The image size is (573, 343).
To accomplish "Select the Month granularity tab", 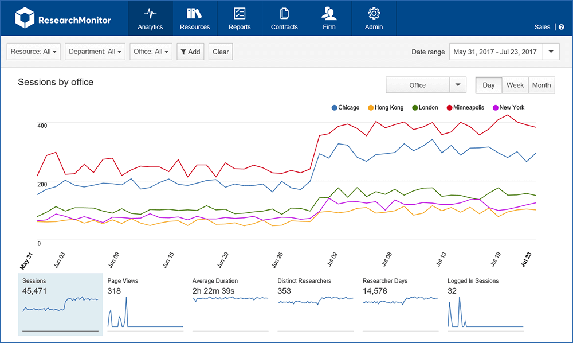I will click(541, 85).
